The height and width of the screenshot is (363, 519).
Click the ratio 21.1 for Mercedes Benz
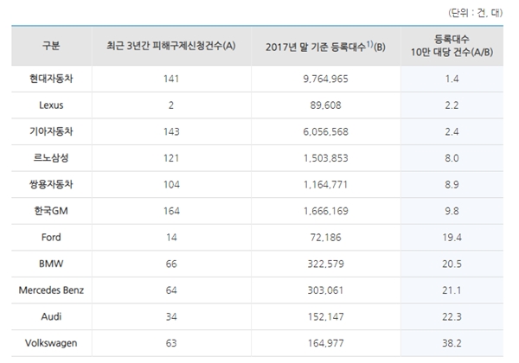(x=452, y=290)
